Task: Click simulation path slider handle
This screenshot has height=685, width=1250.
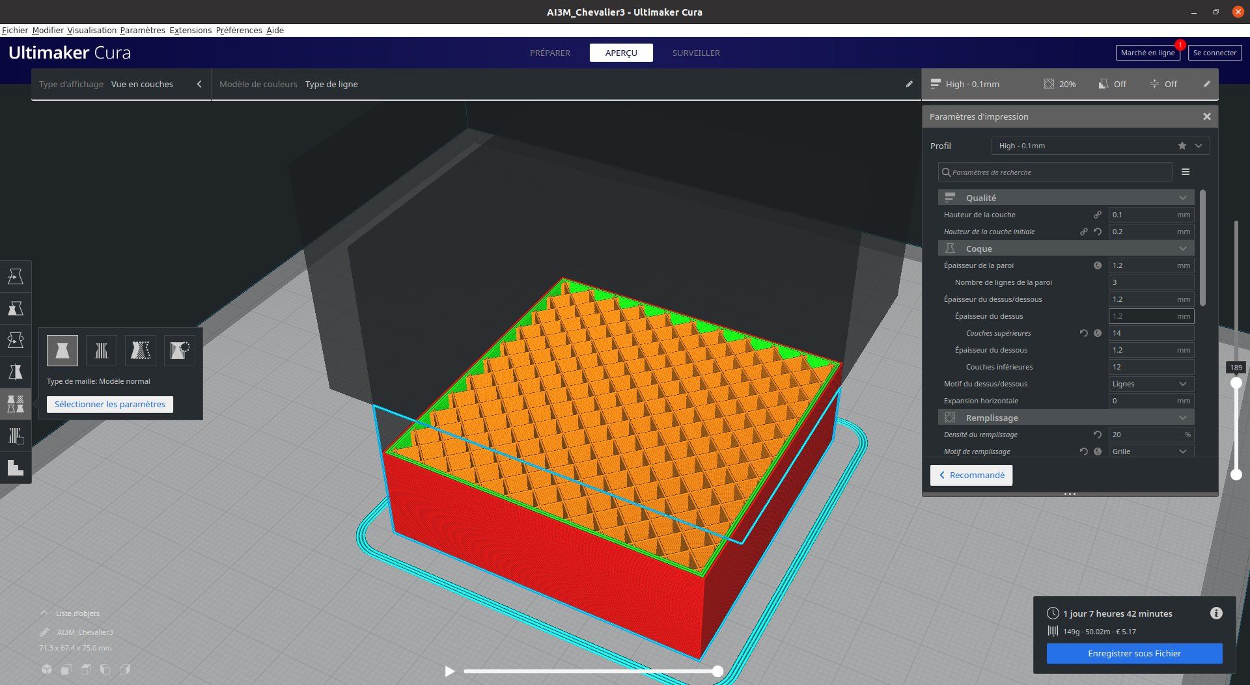Action: (717, 671)
